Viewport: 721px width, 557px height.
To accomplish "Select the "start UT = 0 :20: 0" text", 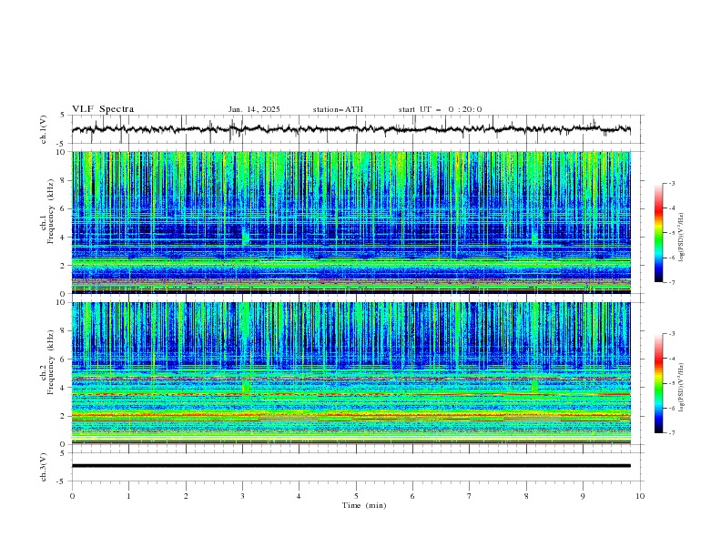I will tap(440, 109).
